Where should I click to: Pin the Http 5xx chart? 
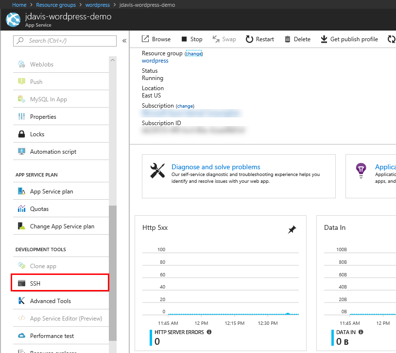point(292,229)
